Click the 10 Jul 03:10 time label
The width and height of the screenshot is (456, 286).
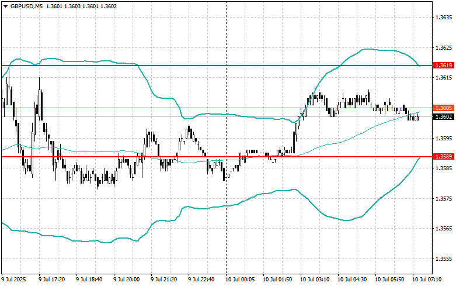click(315, 280)
